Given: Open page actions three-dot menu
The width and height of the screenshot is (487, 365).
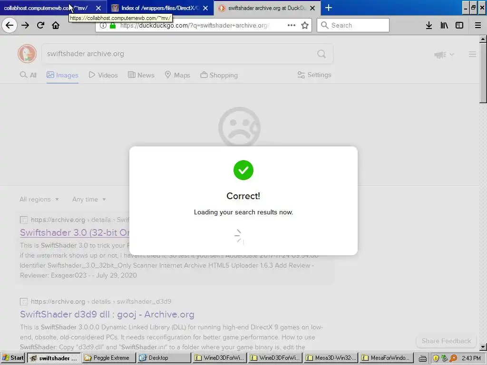Looking at the screenshot, I should [x=292, y=25].
